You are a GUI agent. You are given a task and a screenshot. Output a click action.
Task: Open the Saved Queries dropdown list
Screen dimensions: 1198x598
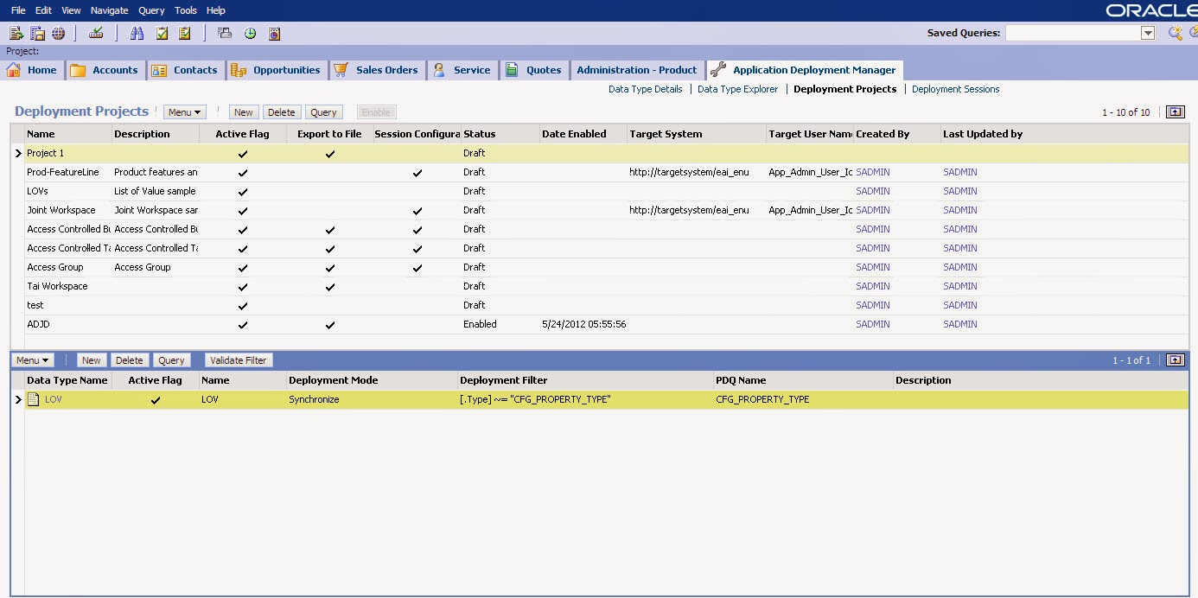coord(1147,31)
